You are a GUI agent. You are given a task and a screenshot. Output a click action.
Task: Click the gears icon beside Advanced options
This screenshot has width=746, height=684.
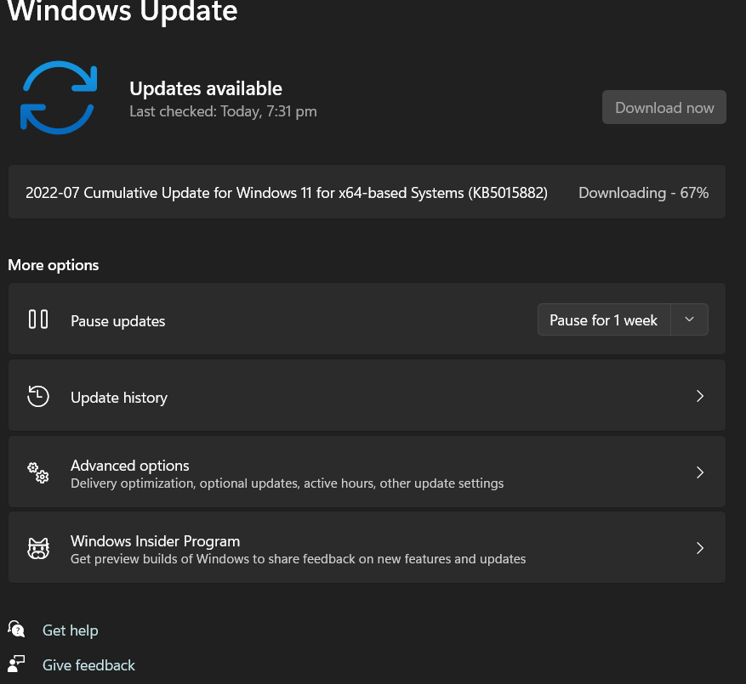tap(38, 472)
